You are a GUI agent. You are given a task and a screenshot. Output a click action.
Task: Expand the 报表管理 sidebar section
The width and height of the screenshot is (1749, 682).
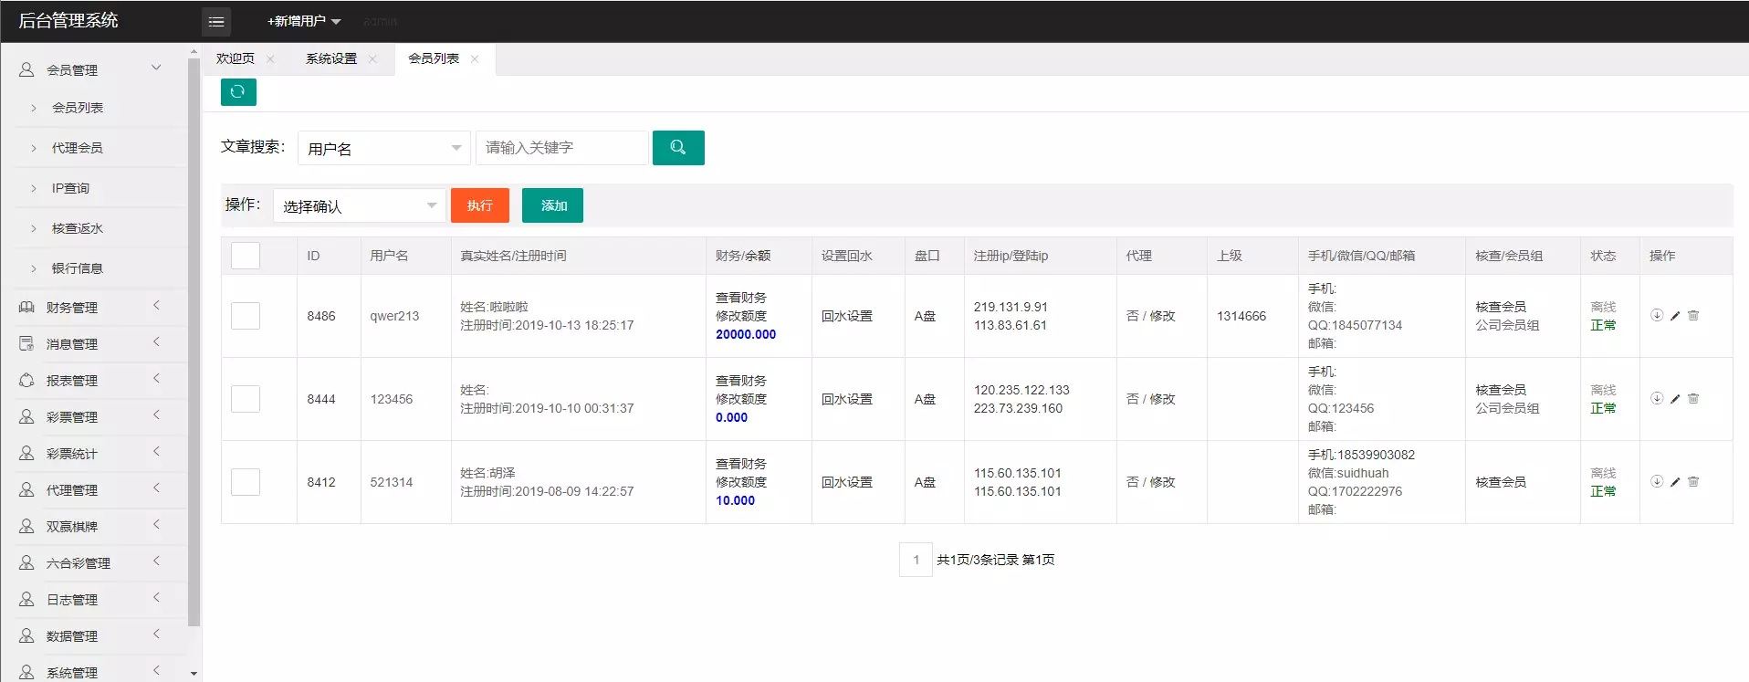click(x=156, y=379)
